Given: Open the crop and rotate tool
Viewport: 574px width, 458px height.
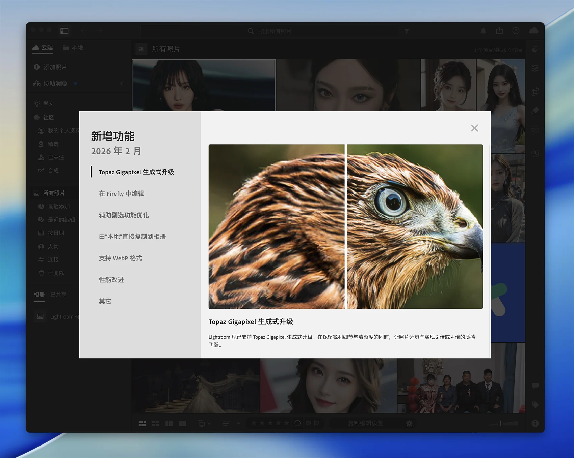Looking at the screenshot, I should click(x=535, y=92).
